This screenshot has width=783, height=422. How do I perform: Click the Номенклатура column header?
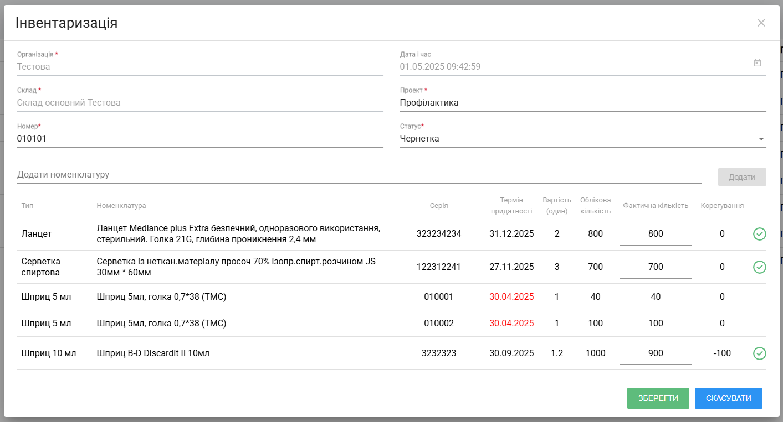[x=121, y=206]
